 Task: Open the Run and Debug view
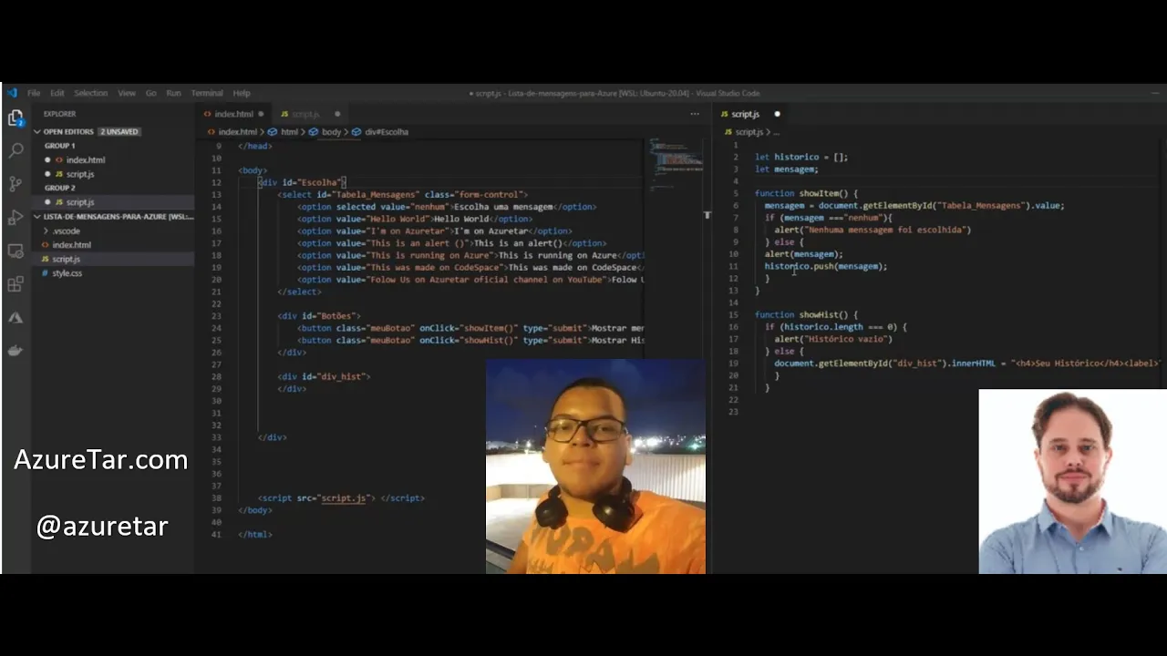coord(15,218)
